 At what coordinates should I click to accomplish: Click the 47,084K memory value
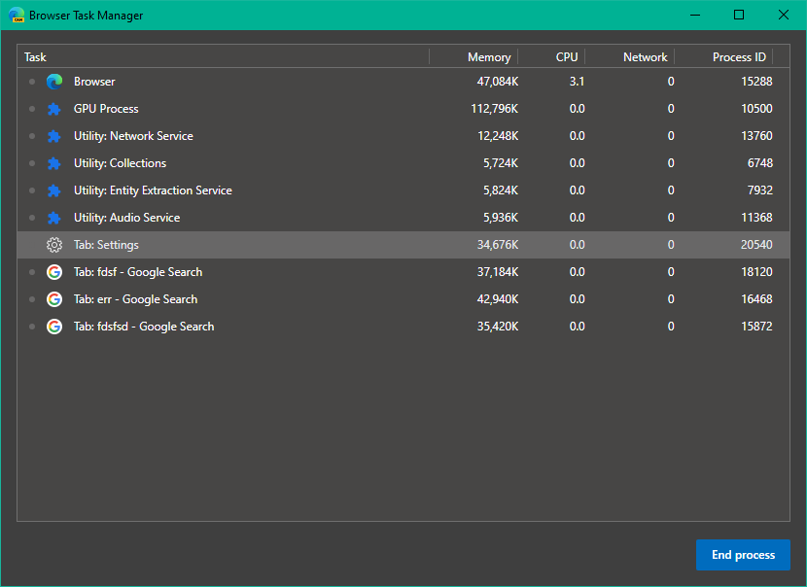point(497,82)
